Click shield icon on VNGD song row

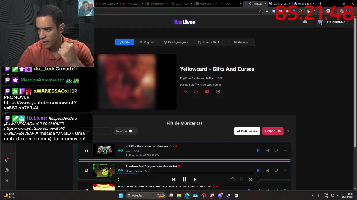(276, 151)
